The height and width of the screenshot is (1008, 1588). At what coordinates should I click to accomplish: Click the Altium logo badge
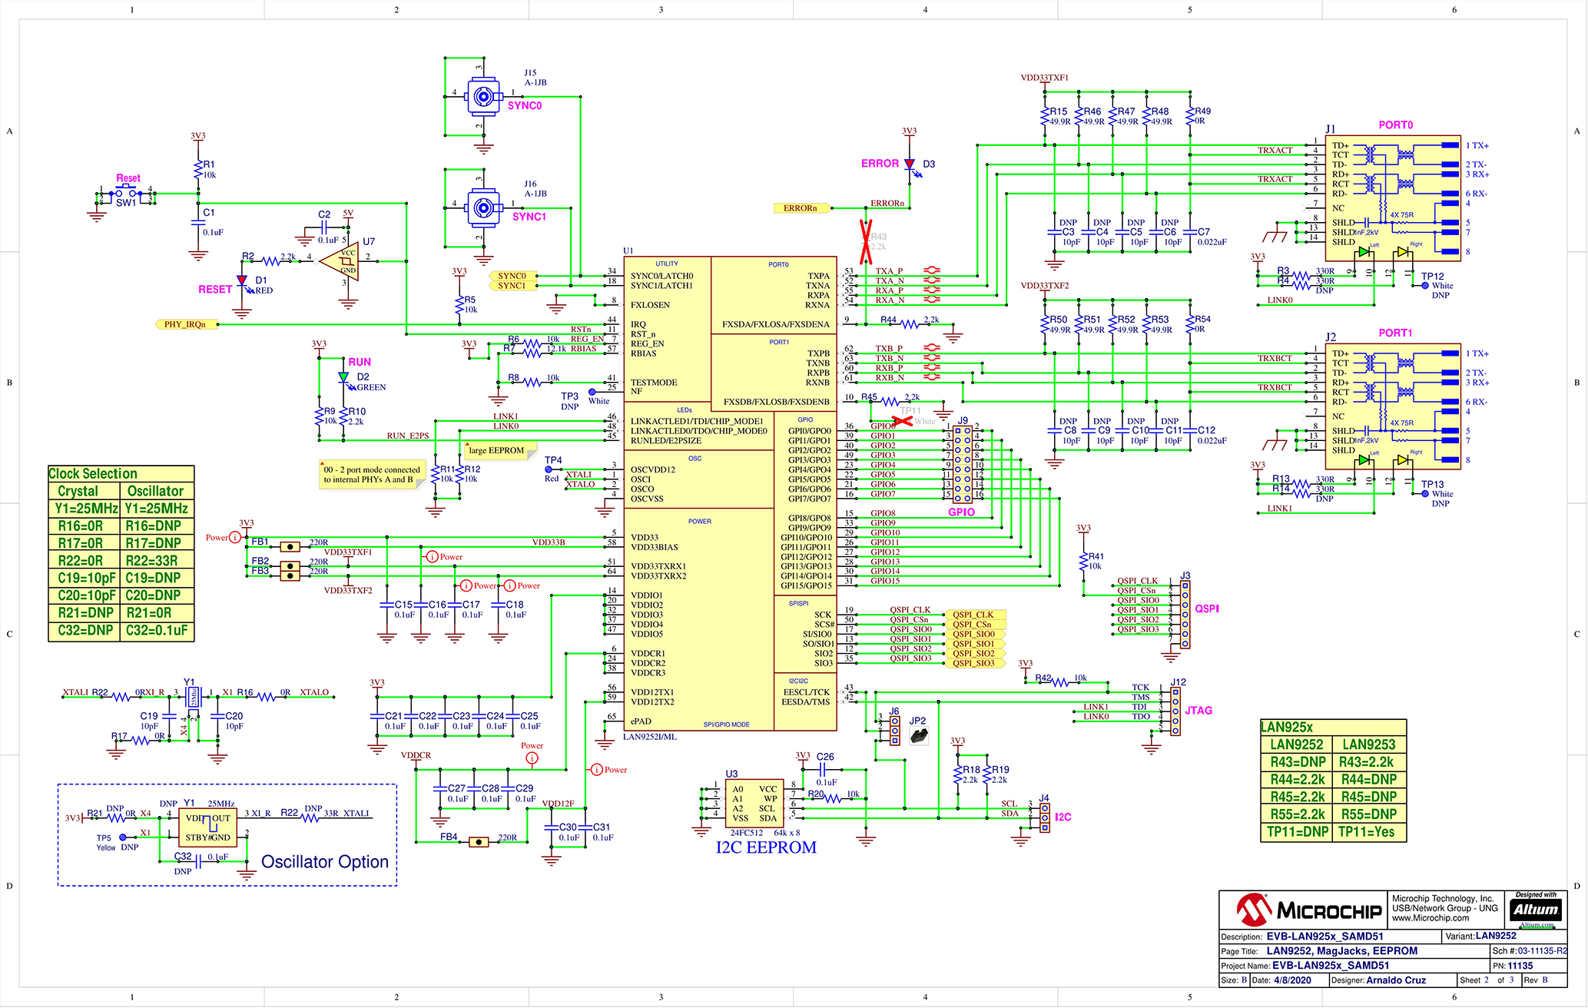[x=1535, y=910]
